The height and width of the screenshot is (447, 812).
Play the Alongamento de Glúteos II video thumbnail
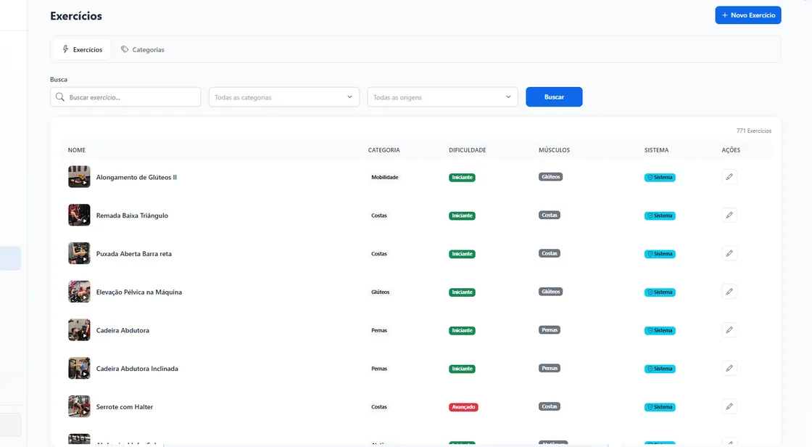pos(79,177)
